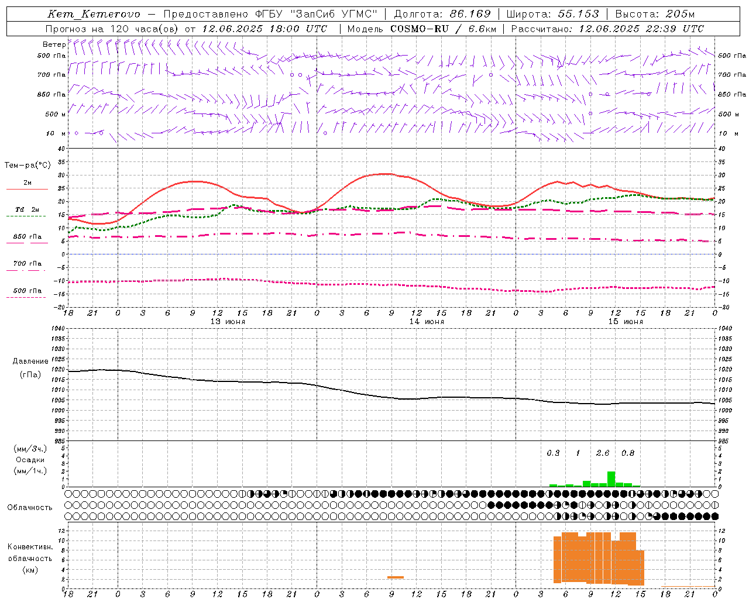Click the '500 м' wind level label on the left
749x599 pixels.
pos(56,114)
